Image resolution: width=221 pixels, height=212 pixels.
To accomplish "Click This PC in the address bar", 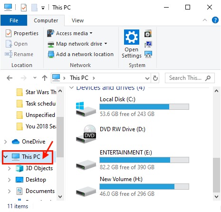I will coord(79,78).
